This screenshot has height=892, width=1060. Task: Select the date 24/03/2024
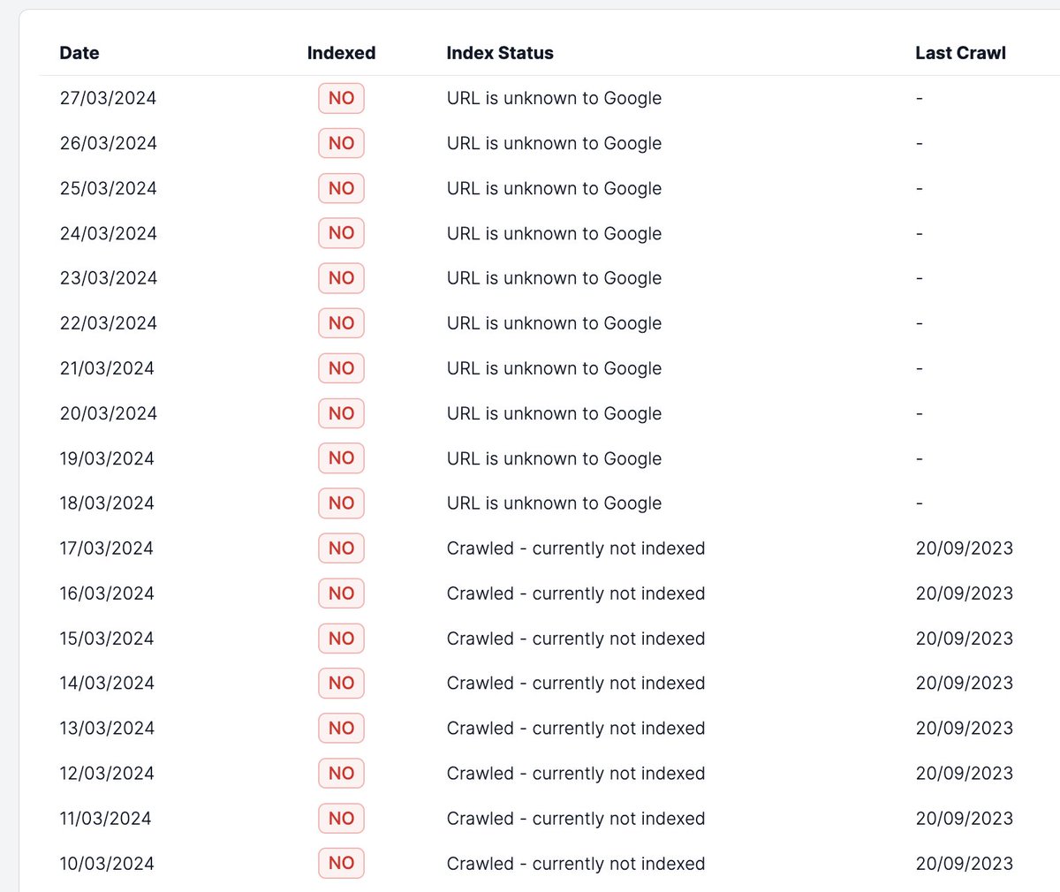(x=108, y=233)
